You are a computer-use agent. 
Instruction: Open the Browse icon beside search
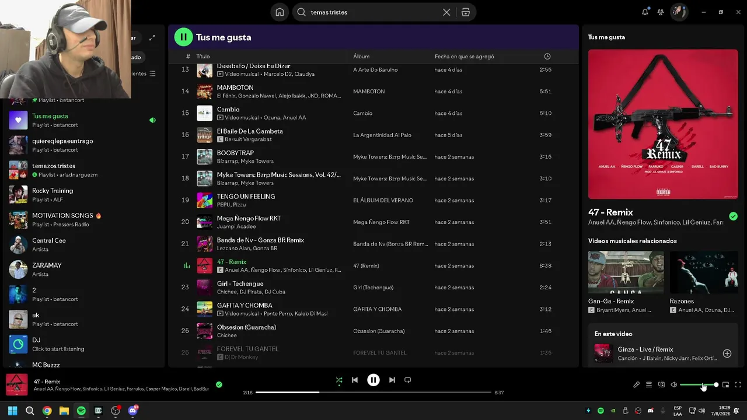click(x=465, y=12)
